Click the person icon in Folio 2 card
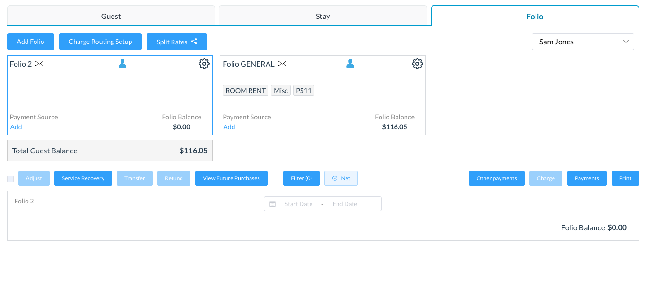 coord(122,64)
